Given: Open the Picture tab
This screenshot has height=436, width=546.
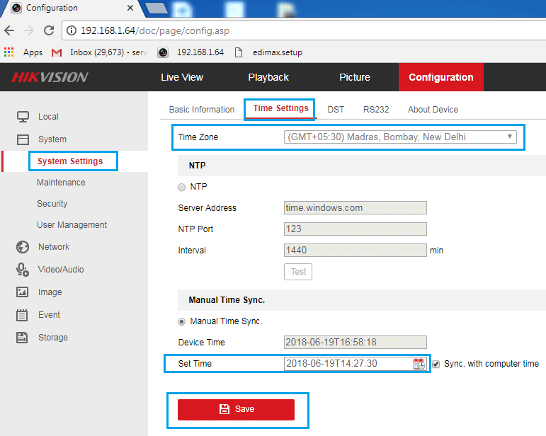Looking at the screenshot, I should coord(355,77).
